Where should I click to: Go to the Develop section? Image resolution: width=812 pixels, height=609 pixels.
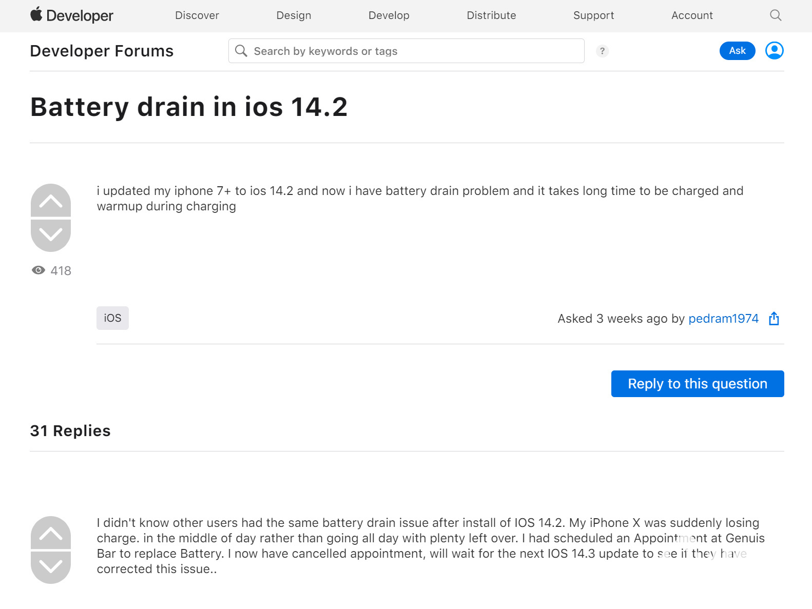389,15
